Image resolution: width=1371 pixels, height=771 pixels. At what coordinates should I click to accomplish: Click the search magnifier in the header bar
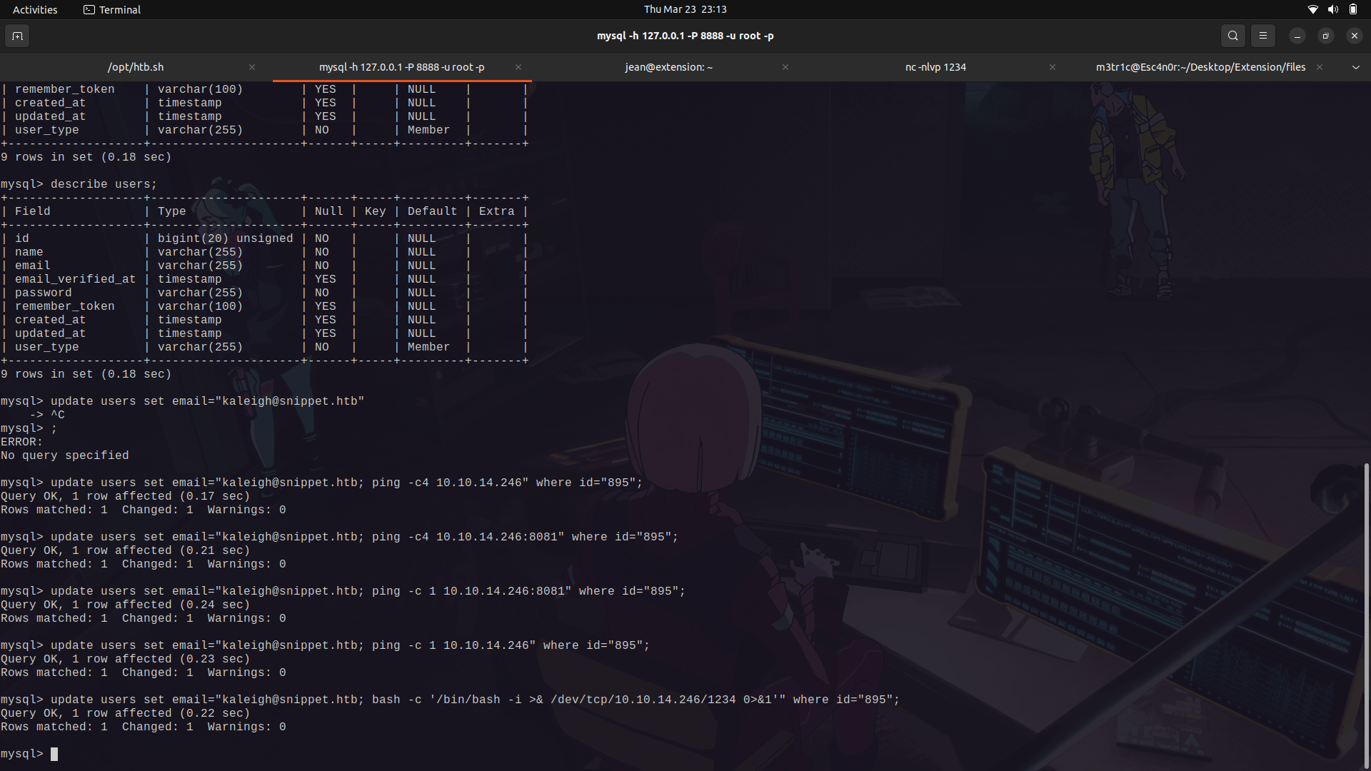[x=1232, y=36]
